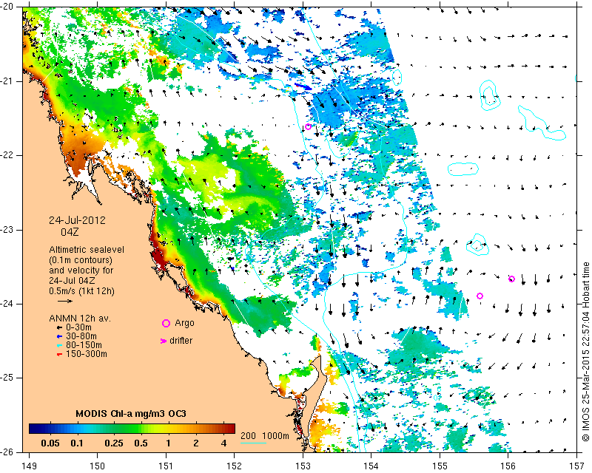This screenshot has height=473, width=592.
Task: Click the Argo legend circle symbol
Action: pos(166,323)
